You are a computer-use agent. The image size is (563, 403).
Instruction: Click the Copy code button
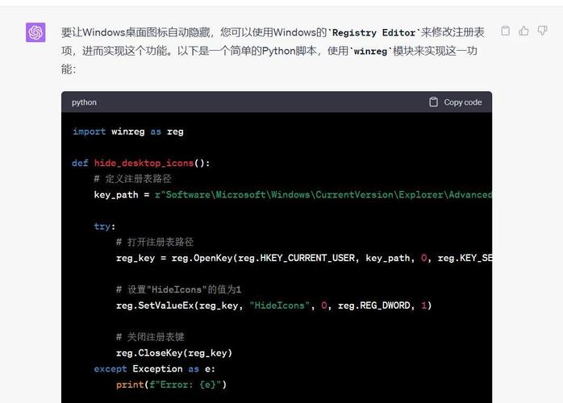pyautogui.click(x=455, y=102)
